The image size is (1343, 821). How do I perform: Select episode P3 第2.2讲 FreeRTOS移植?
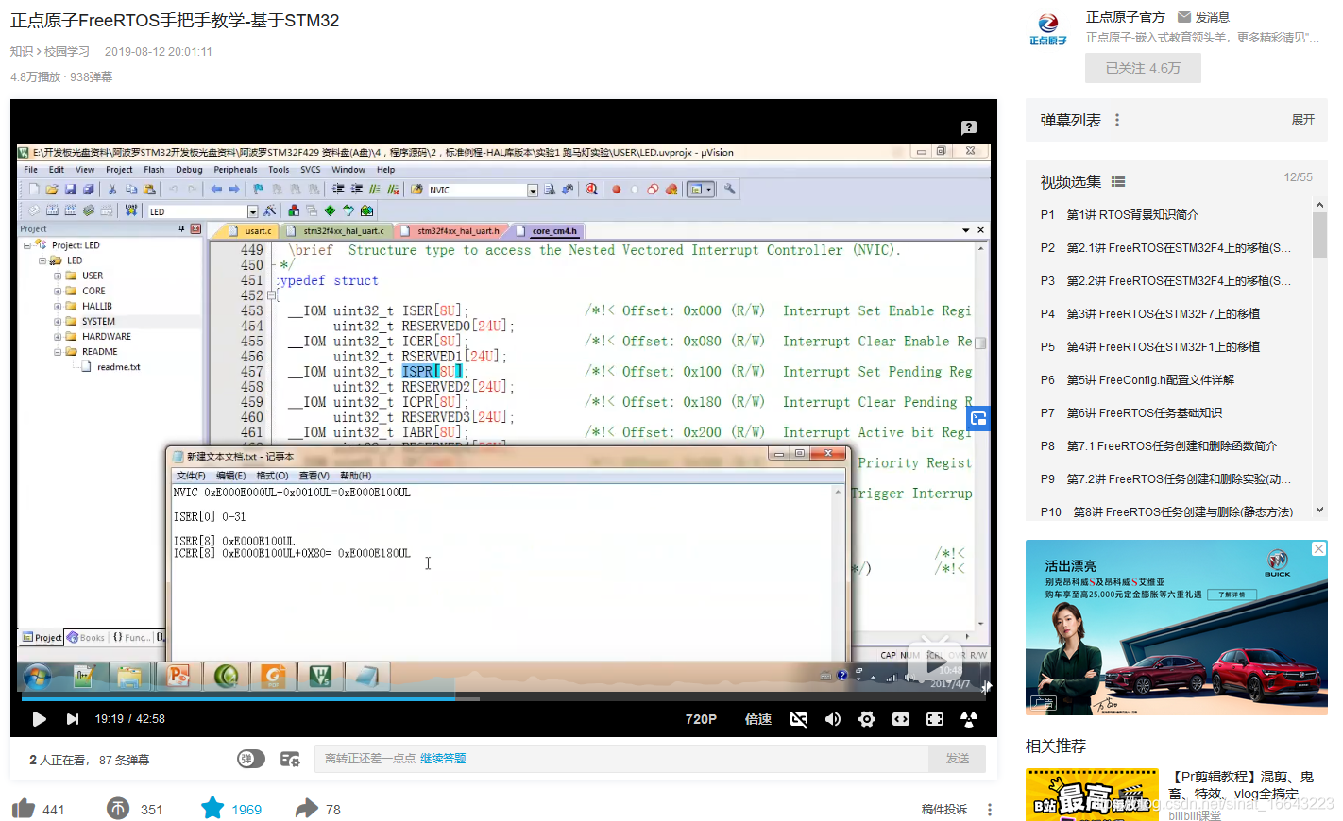pyautogui.click(x=1168, y=281)
